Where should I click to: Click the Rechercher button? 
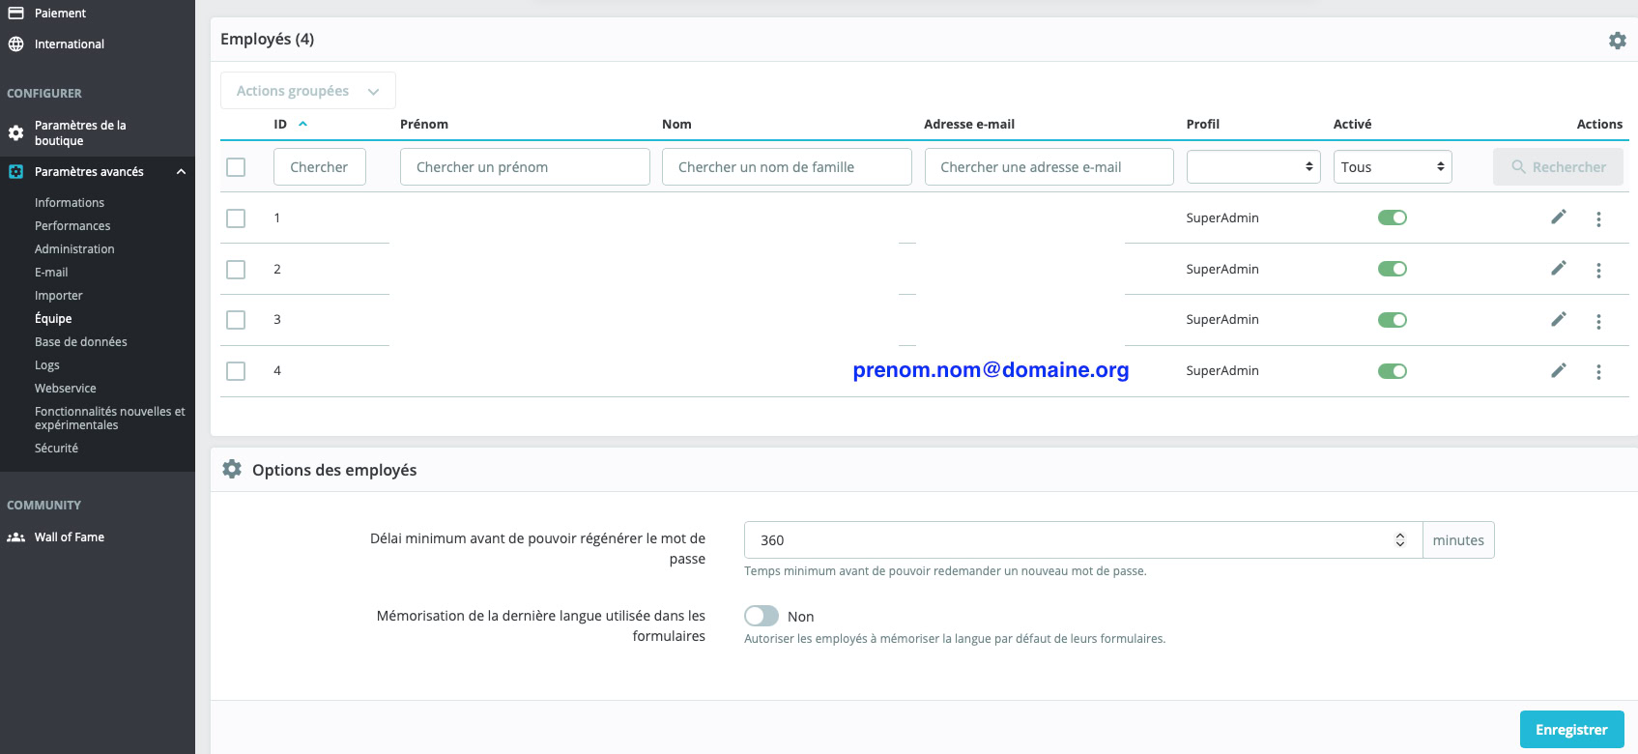[1557, 167]
